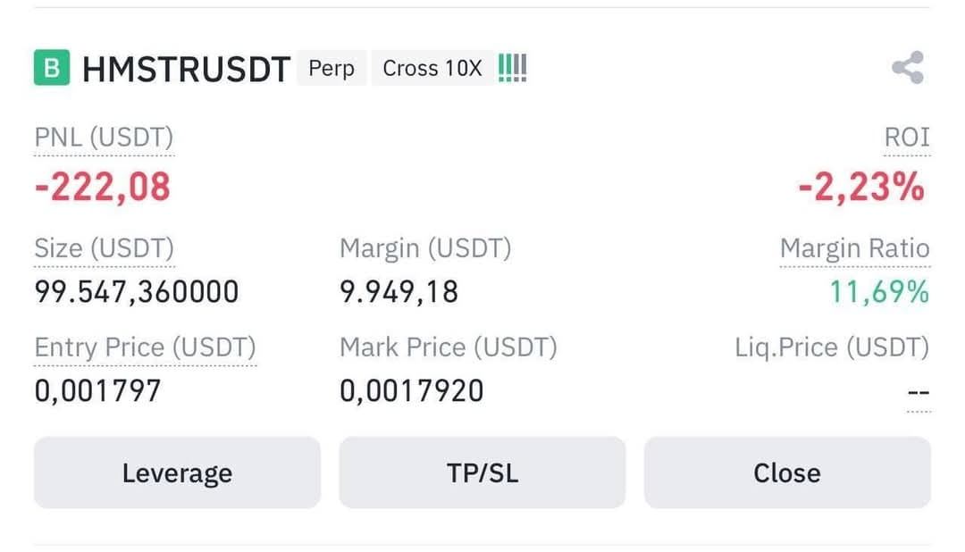Tap the Size (USDT) underlined label
The image size is (965, 552).
pos(104,248)
